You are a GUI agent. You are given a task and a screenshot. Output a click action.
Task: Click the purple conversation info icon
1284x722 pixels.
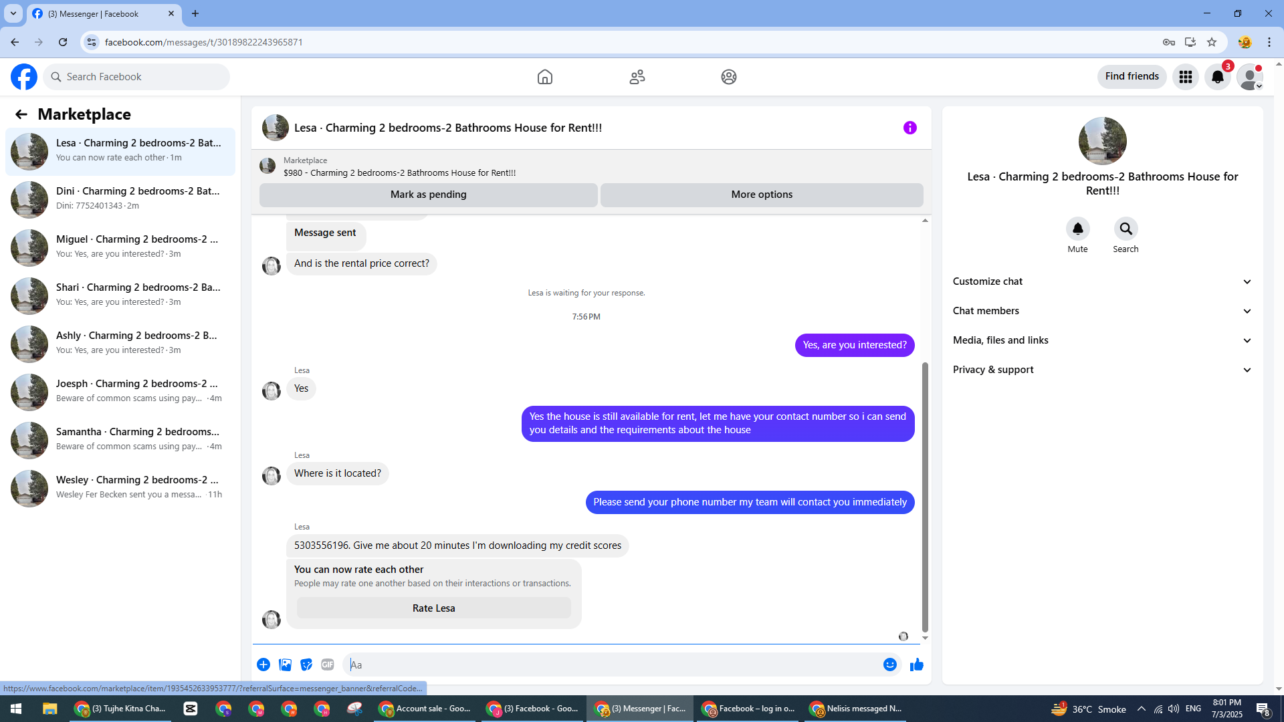pos(909,128)
